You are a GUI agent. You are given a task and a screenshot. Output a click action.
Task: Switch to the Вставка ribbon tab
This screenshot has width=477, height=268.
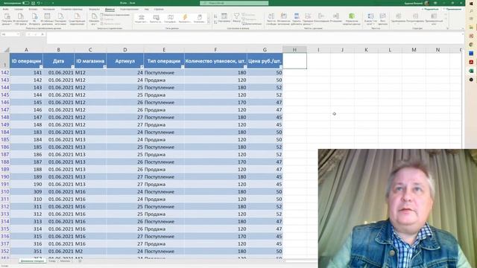[33, 10]
